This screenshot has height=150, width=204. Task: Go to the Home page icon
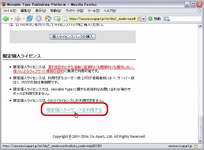48,19
